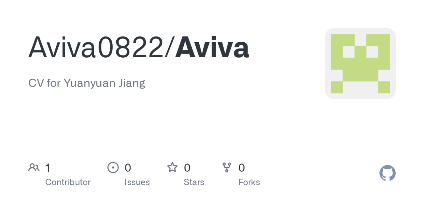Open the bold Aviva repository name
Screen dimensions: 424x212
(212, 48)
